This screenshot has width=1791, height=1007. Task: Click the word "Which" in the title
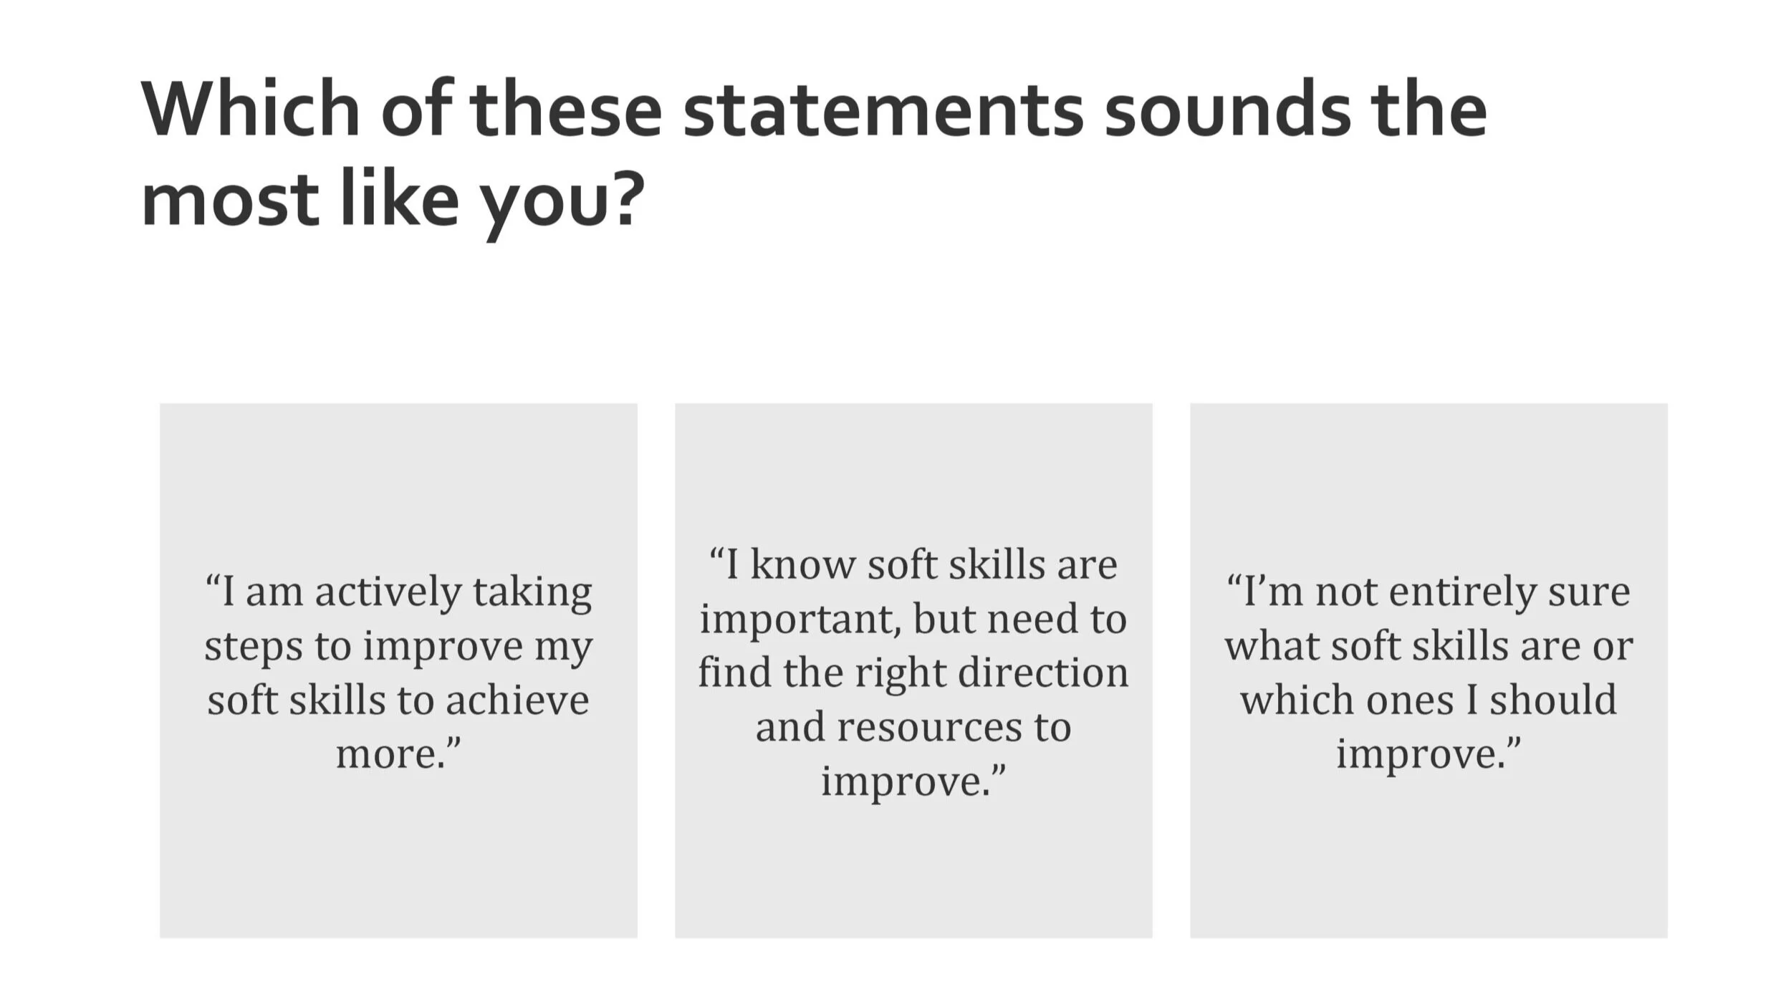pos(251,109)
